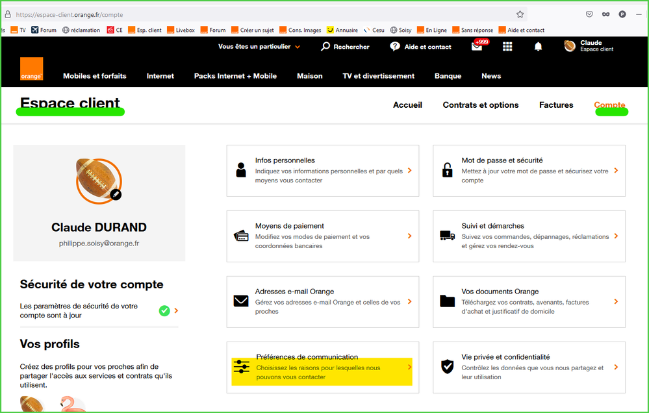Click the Aide et contact question mark icon
The height and width of the screenshot is (413, 649).
coord(395,46)
